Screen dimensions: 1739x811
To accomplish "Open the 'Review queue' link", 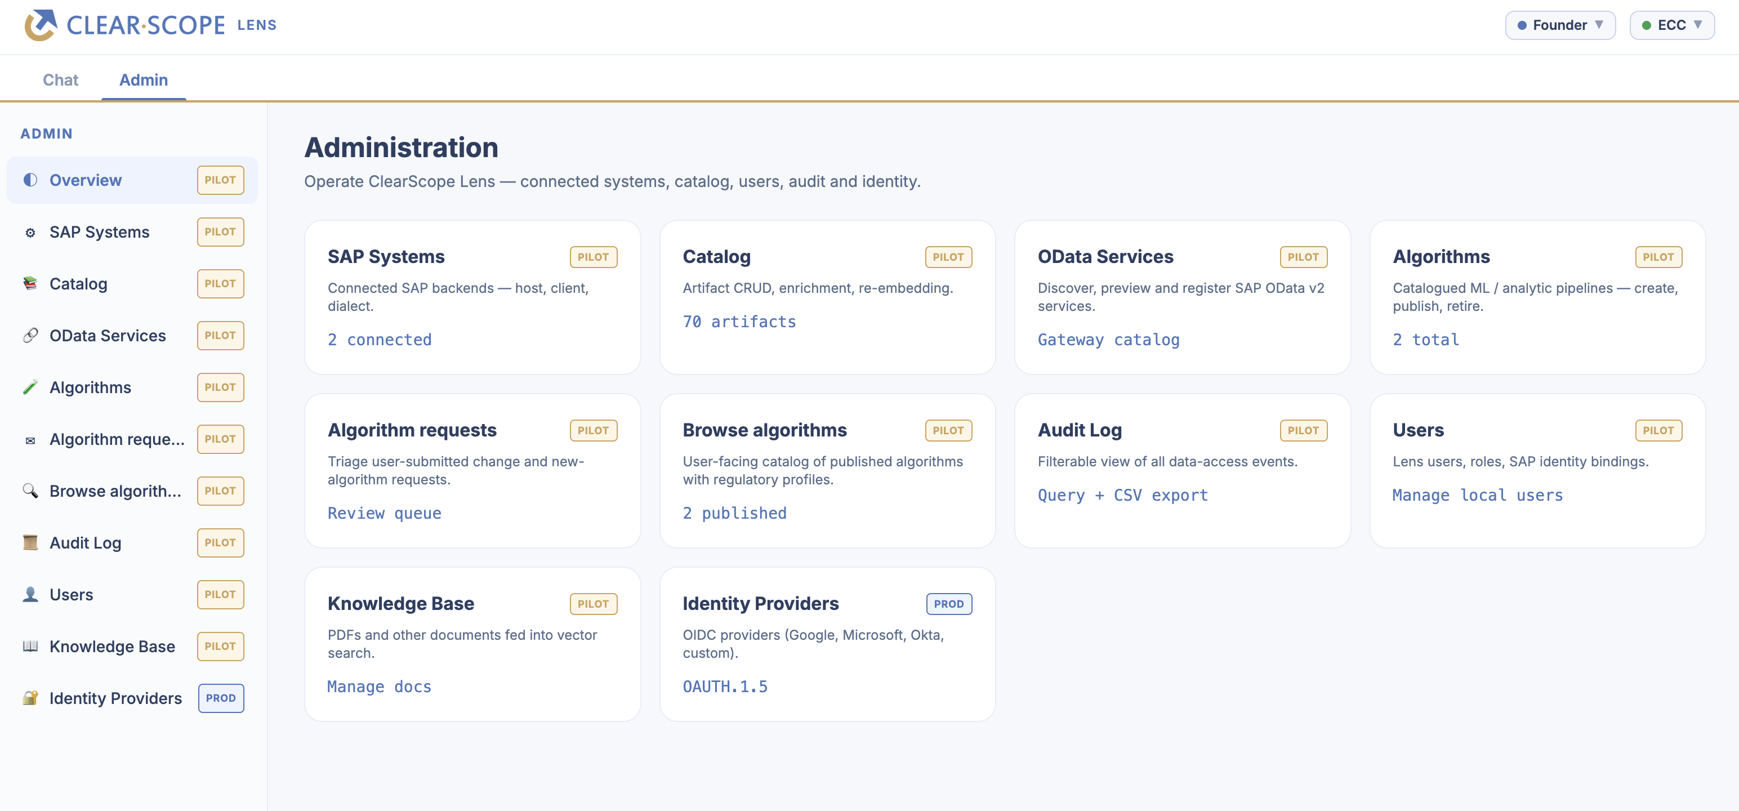I will tap(384, 513).
